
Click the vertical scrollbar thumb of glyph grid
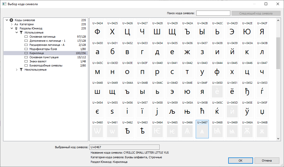click(278, 53)
